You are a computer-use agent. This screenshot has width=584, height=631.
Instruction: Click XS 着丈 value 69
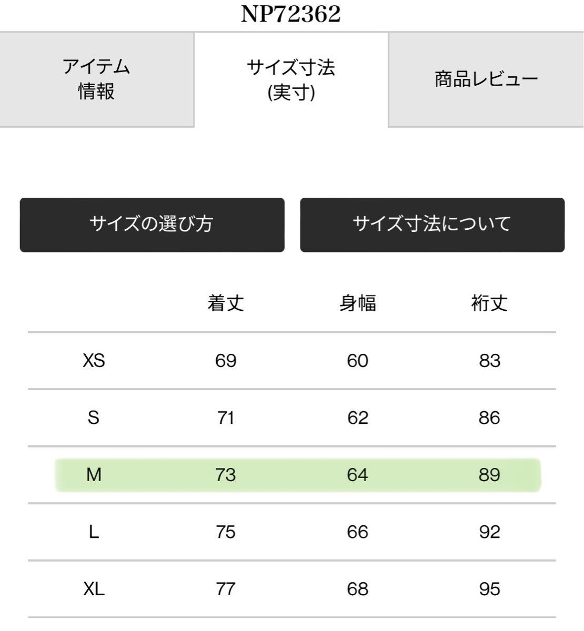(x=226, y=361)
